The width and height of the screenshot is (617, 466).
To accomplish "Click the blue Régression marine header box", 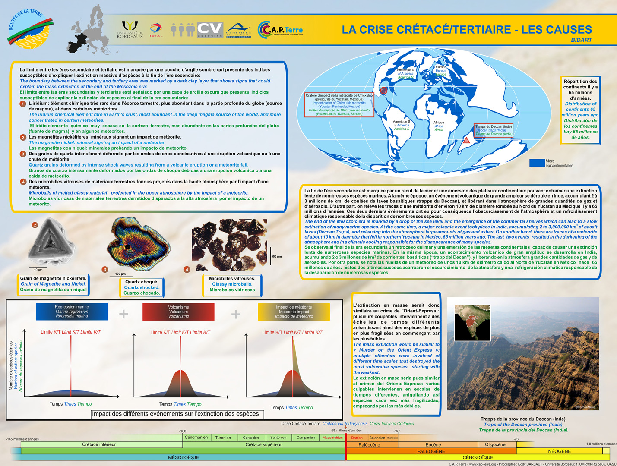I will [x=72, y=312].
